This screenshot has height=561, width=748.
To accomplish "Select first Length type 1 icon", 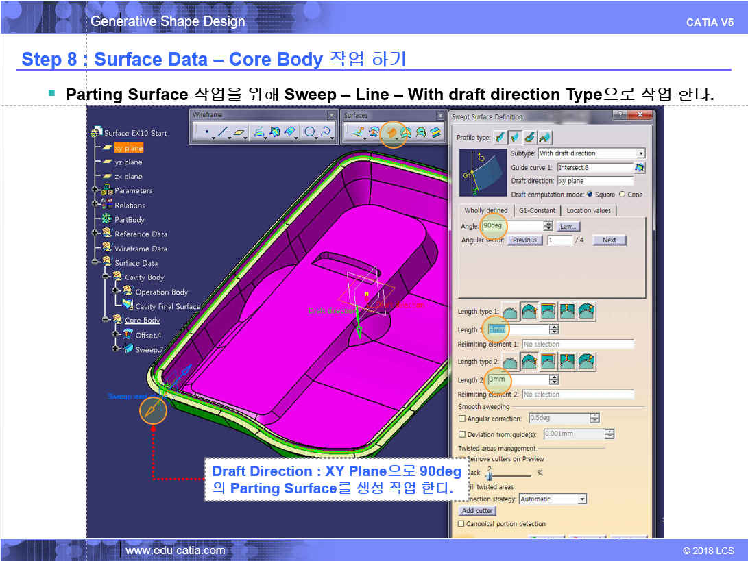I will click(511, 312).
